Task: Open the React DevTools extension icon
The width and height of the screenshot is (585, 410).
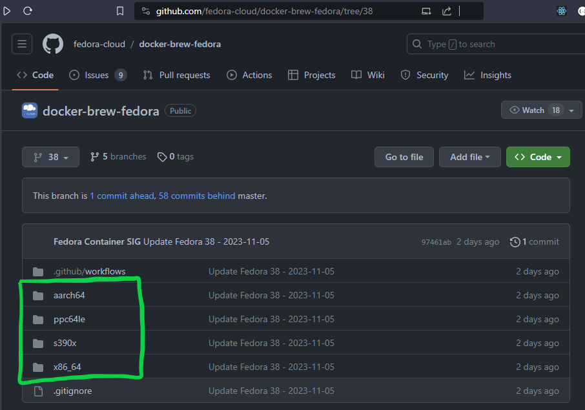Action: click(562, 11)
